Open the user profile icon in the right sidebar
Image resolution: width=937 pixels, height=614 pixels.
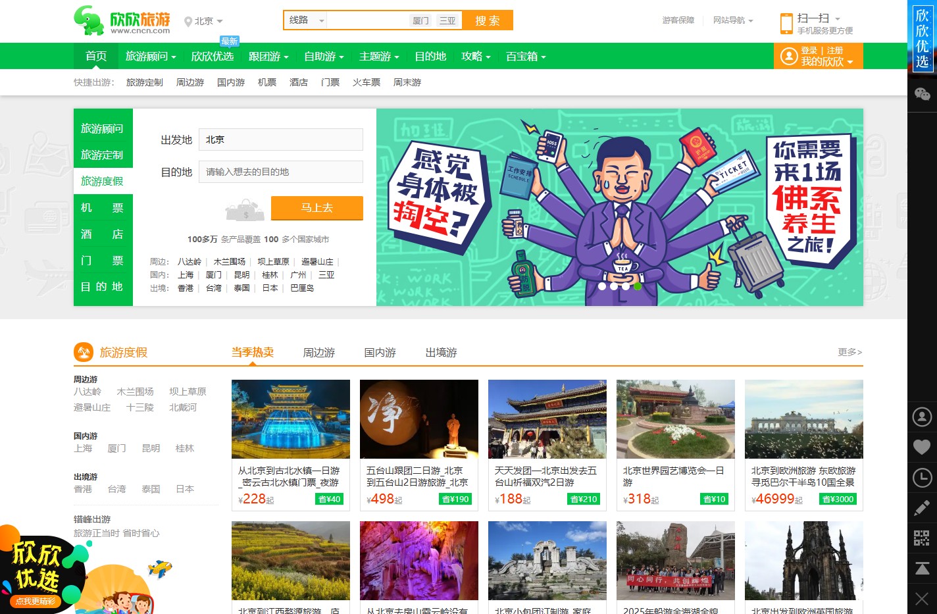click(x=922, y=417)
